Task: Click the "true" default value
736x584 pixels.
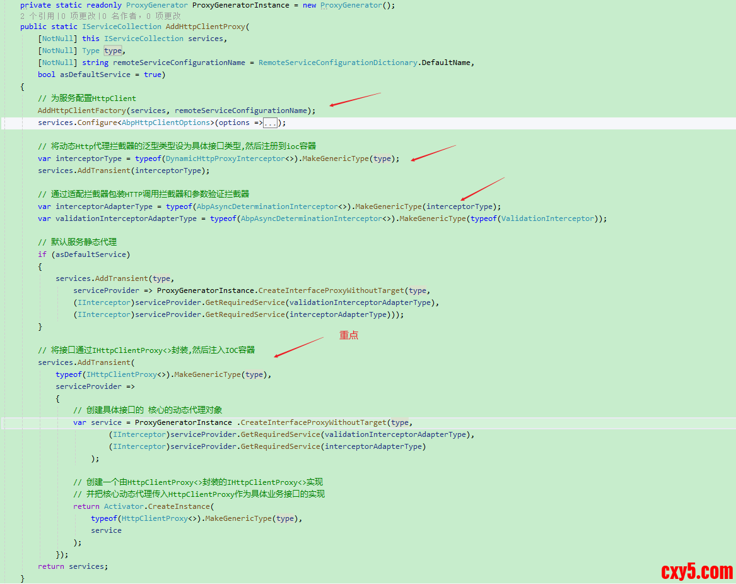Action: [153, 74]
